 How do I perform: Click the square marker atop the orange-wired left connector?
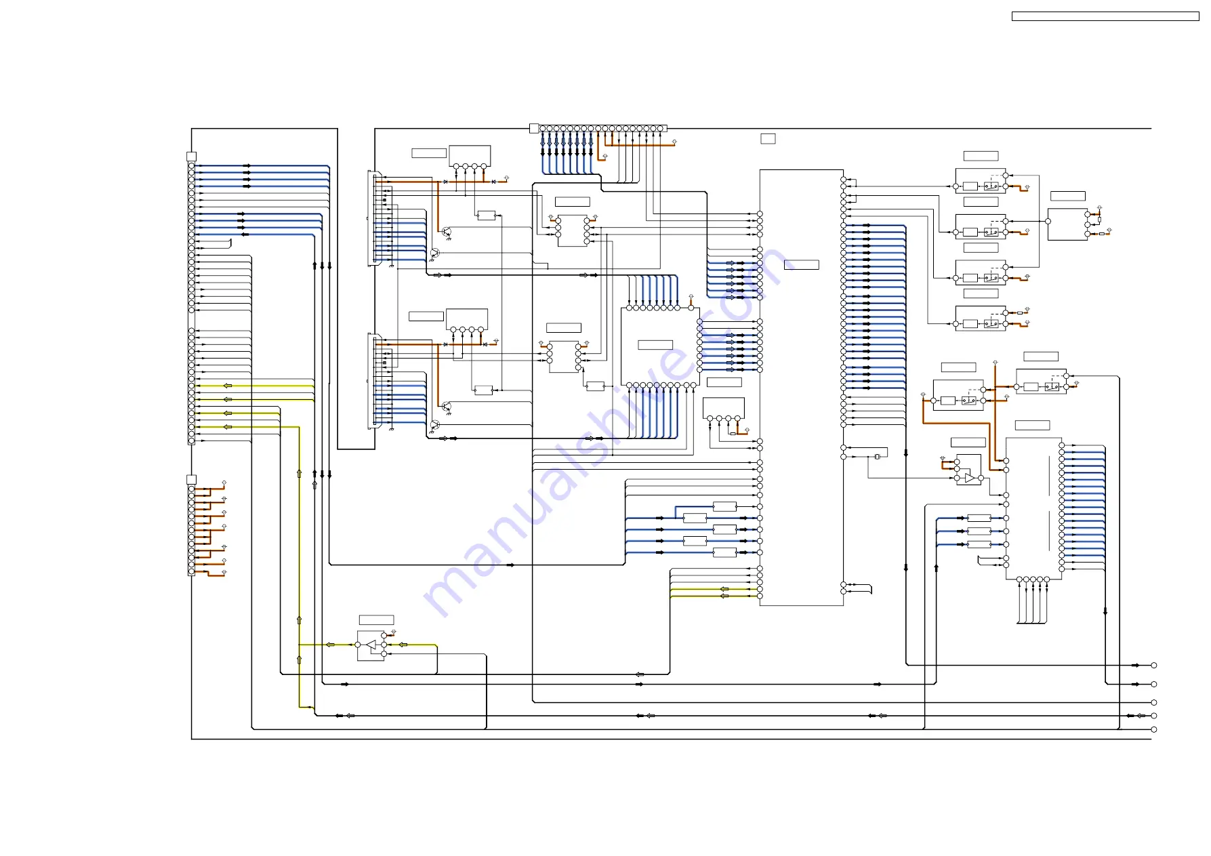[191, 480]
